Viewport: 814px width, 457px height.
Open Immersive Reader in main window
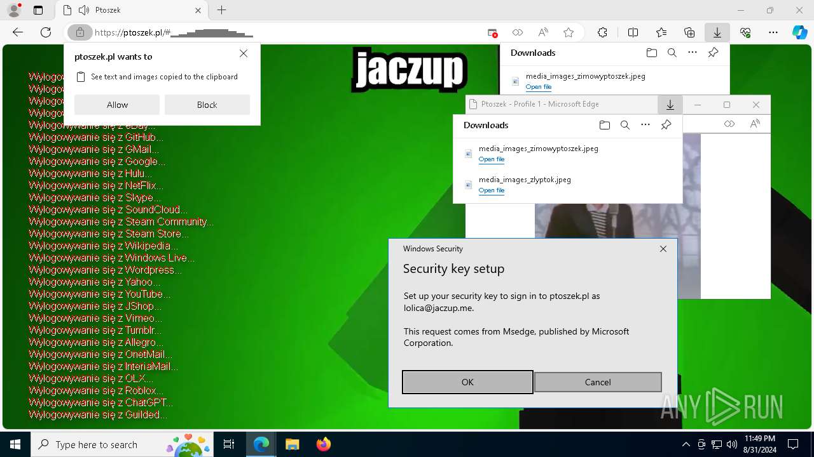click(x=518, y=32)
